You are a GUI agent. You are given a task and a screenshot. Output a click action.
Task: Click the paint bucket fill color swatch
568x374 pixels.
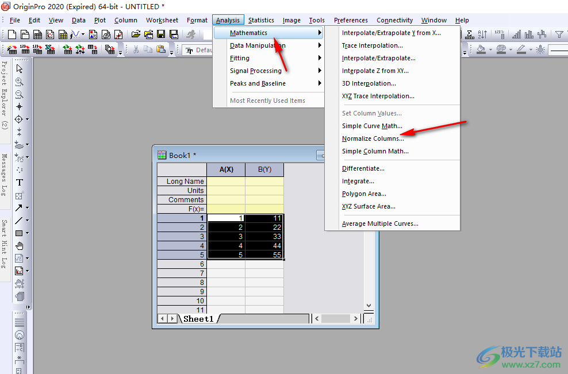pyautogui.click(x=482, y=50)
